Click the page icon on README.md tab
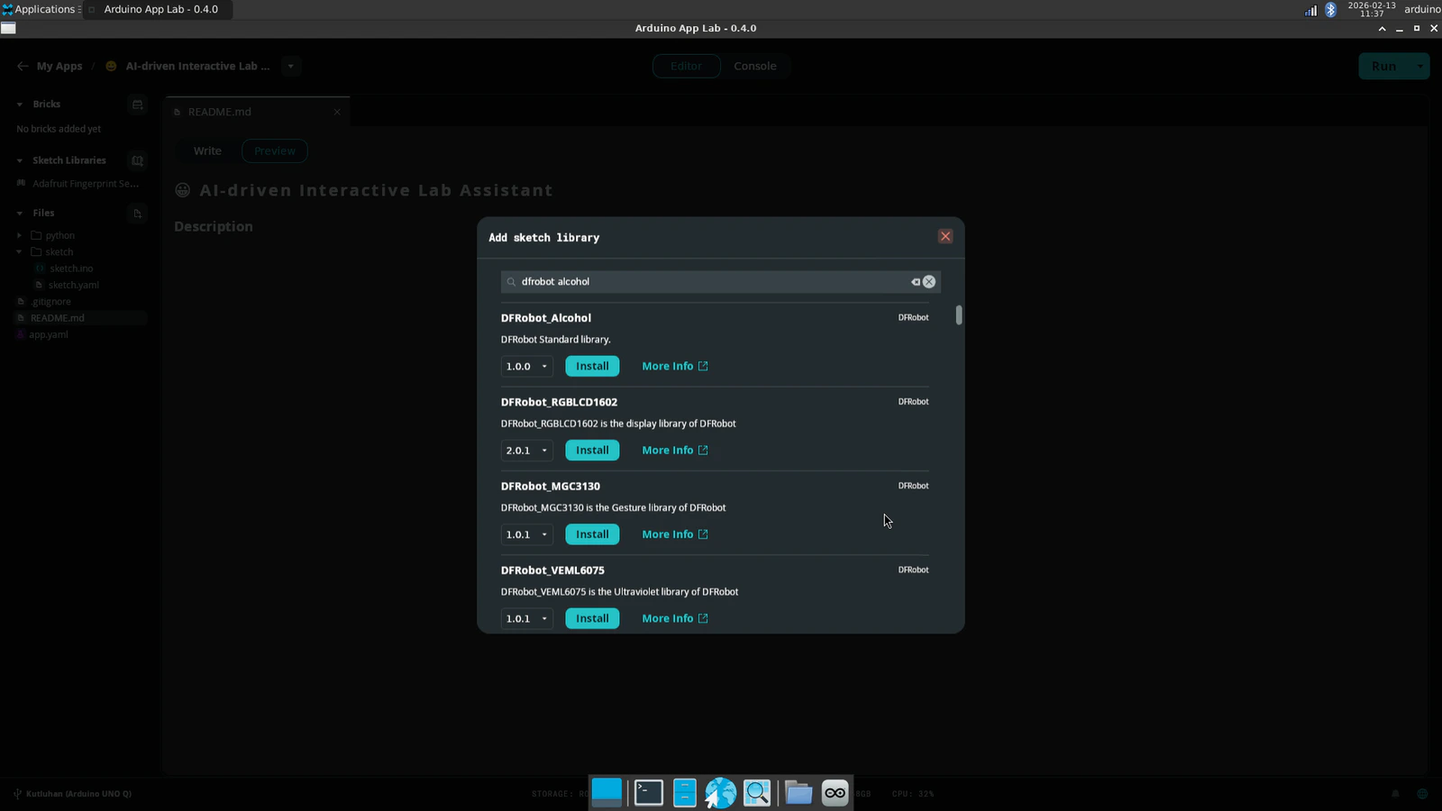This screenshot has height=811, width=1442. [178, 112]
